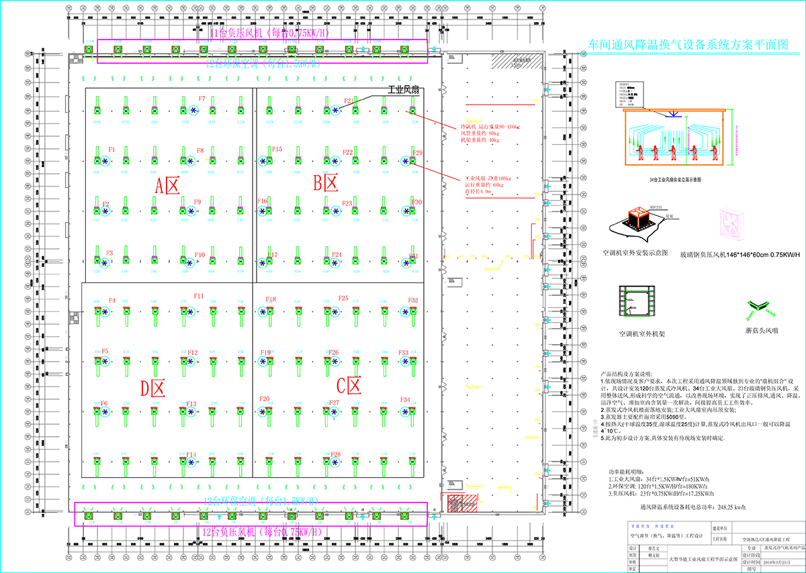Select the blue fan symbol at F29

405,160
